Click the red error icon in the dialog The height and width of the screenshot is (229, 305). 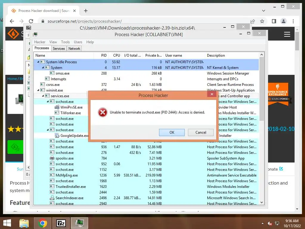(x=103, y=112)
